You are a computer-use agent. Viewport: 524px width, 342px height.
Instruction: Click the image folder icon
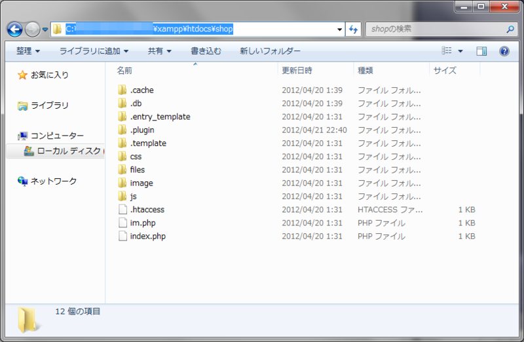(x=122, y=183)
